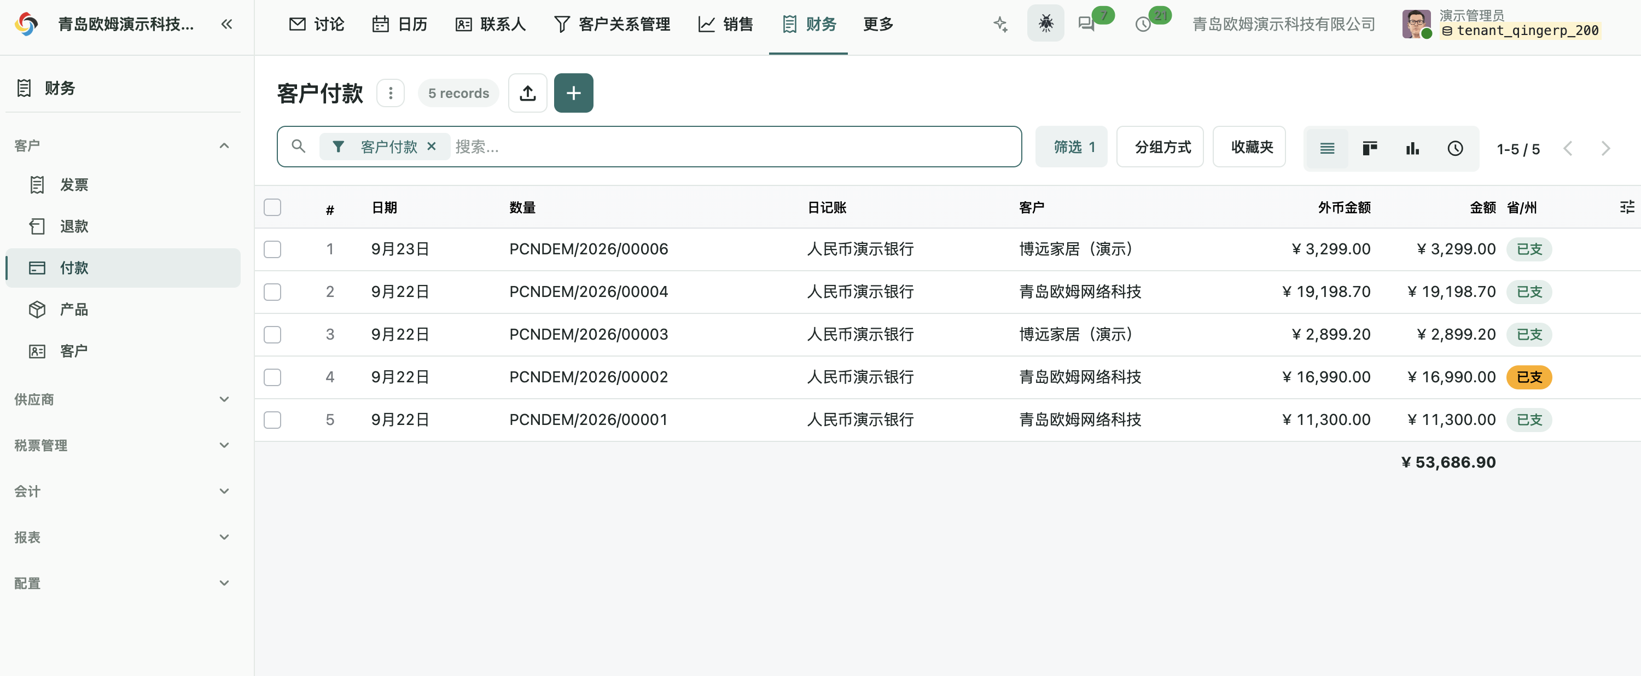Collapse the sidebar with double-chevron icon
Viewport: 1641px width, 676px height.
pyautogui.click(x=227, y=24)
